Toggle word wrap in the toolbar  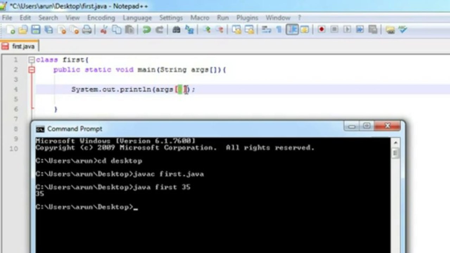pos(266,30)
